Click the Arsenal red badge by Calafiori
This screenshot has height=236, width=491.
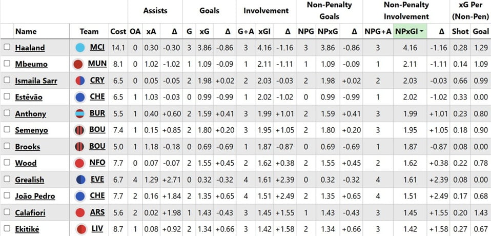[x=79, y=212]
